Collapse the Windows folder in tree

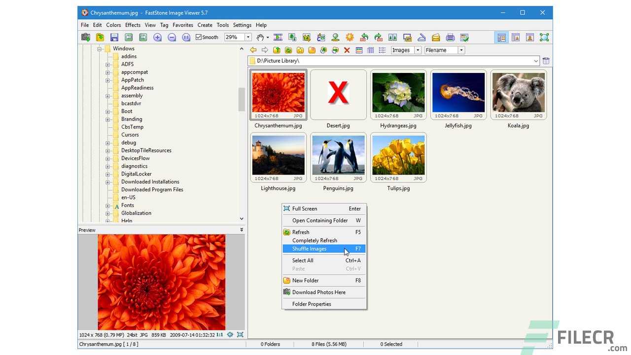pos(100,48)
